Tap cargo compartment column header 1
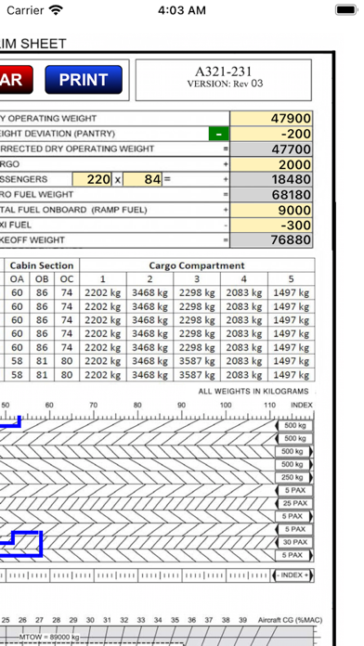This screenshot has width=364, height=646. point(103,279)
